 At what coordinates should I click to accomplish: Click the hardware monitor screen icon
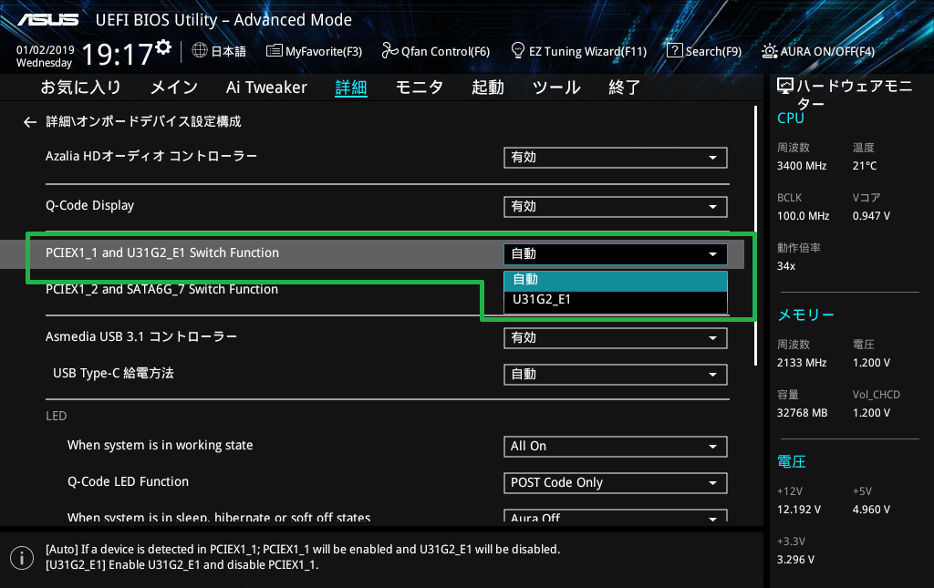click(785, 87)
